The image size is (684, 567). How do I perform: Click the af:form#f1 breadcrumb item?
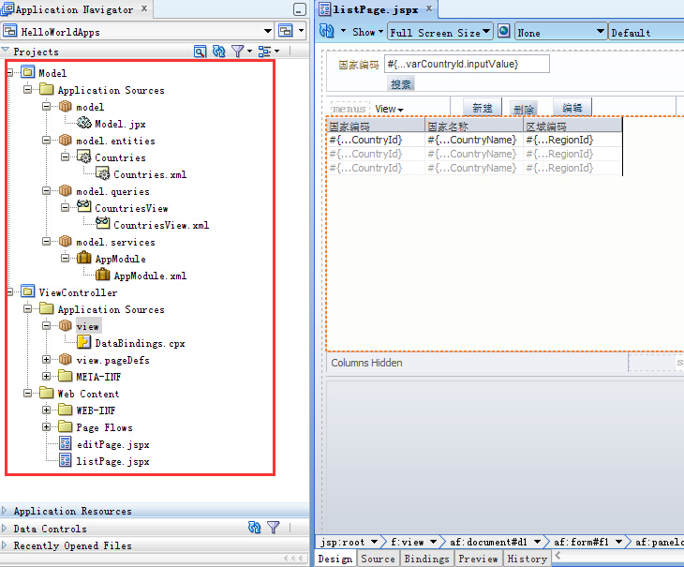coord(581,542)
